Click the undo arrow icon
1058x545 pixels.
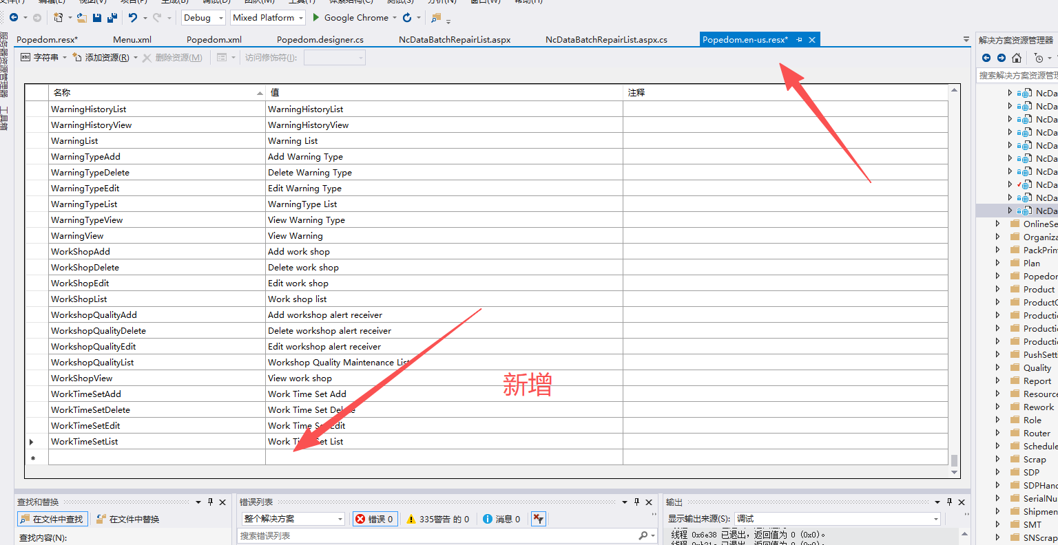(x=133, y=17)
